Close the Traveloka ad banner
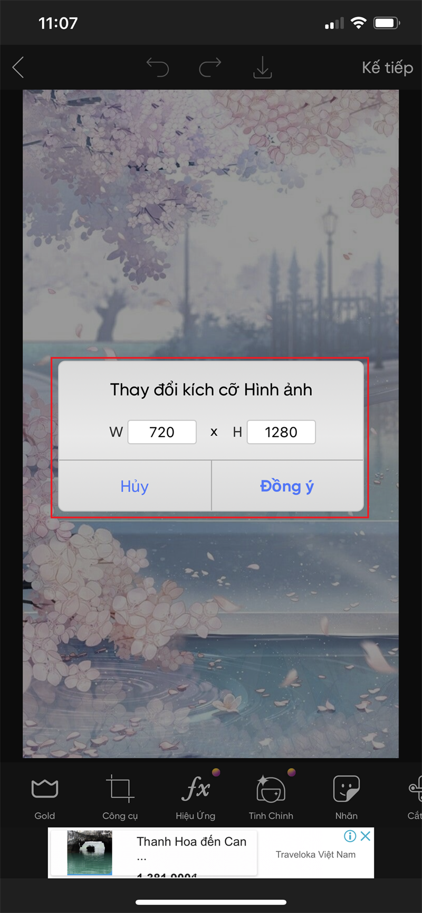The image size is (422, 913). (x=366, y=836)
